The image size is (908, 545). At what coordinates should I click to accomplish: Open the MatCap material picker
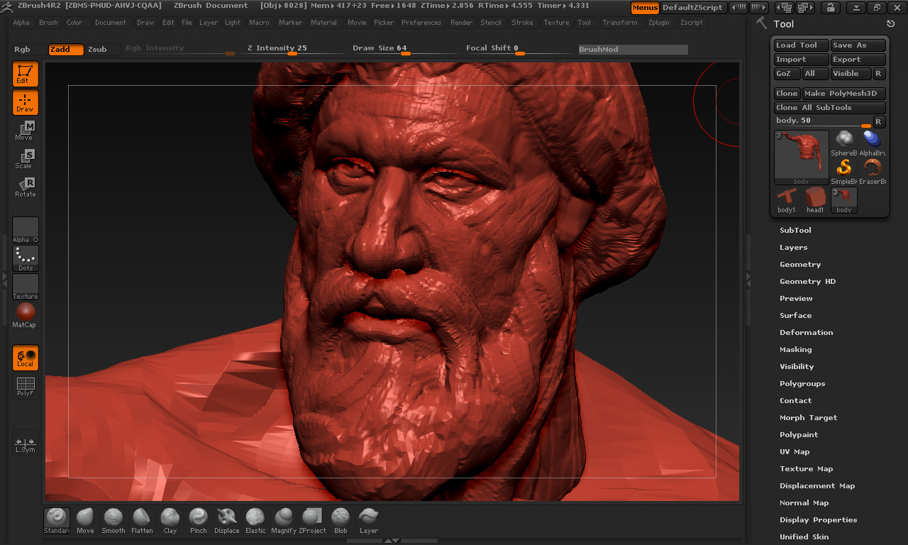25,314
